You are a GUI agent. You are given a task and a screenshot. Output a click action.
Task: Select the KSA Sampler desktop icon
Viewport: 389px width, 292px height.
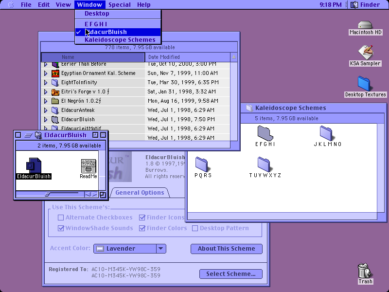(x=365, y=53)
